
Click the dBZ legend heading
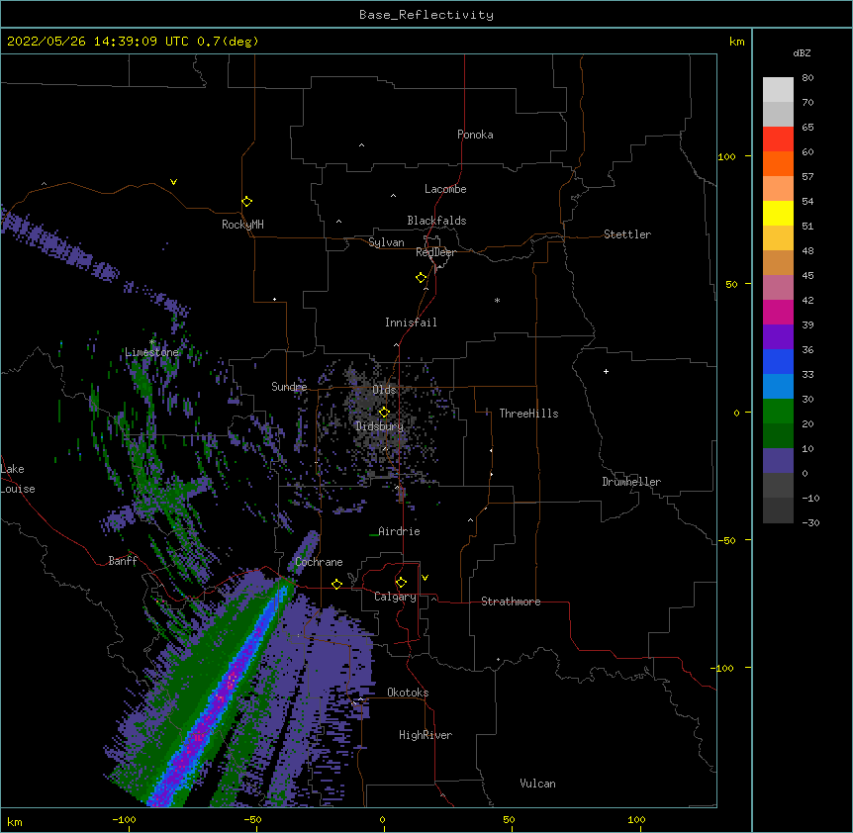[x=802, y=52]
